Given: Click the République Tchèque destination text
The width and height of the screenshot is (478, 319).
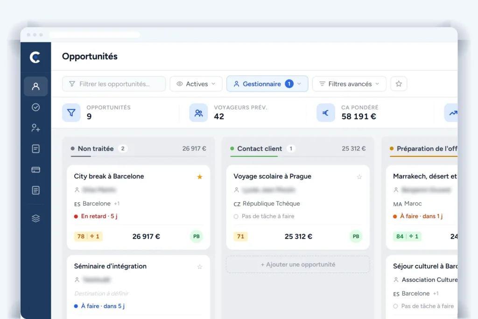Looking at the screenshot, I should coord(271,204).
